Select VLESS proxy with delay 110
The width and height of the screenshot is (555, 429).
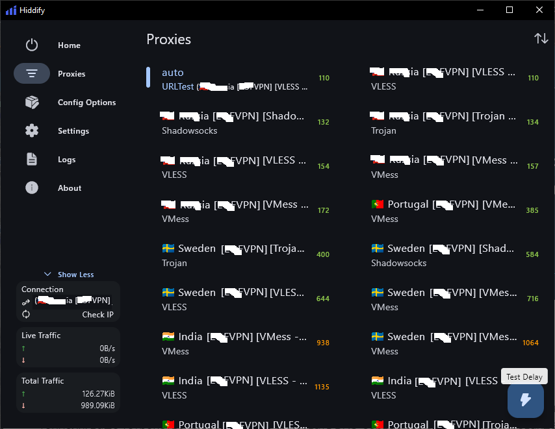pyautogui.click(x=455, y=79)
